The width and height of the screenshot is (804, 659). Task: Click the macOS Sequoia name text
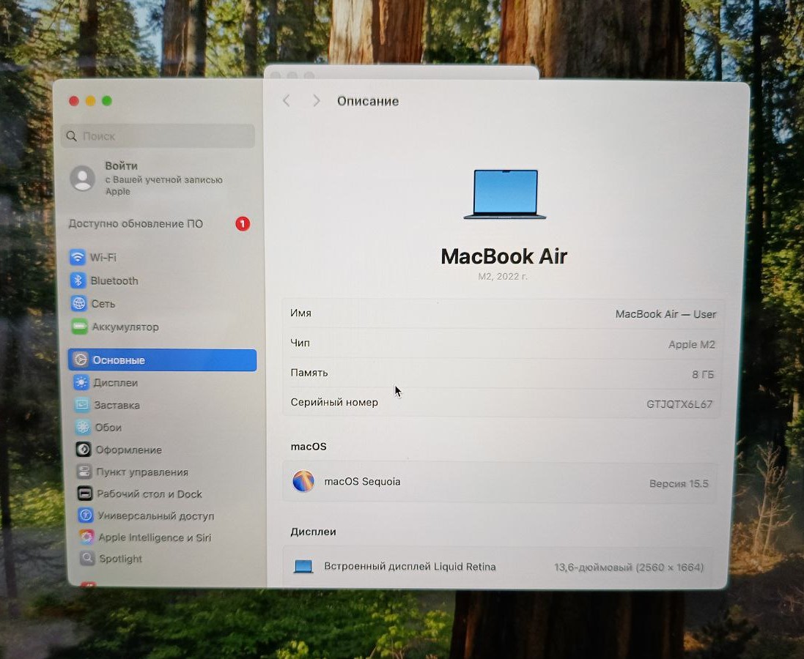(x=362, y=481)
